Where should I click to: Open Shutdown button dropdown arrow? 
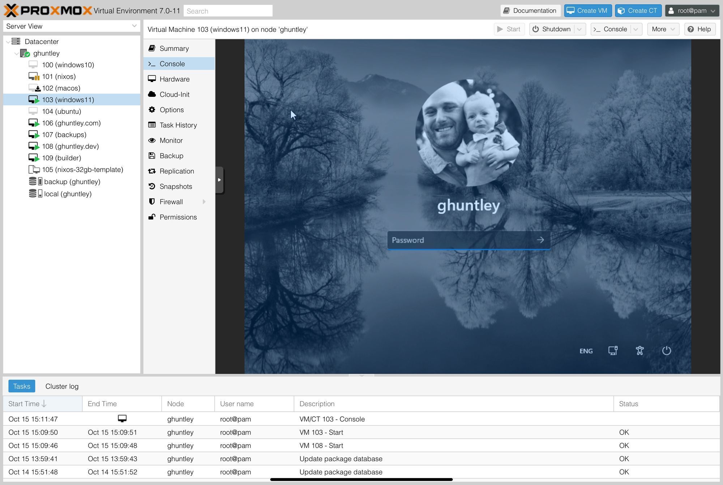click(579, 29)
